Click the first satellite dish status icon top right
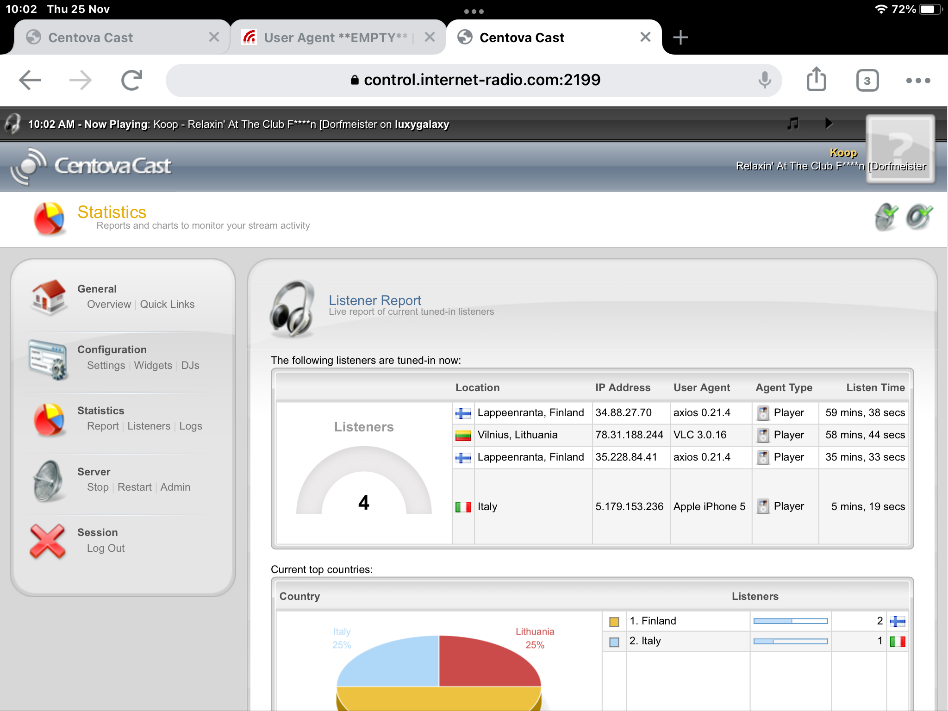The width and height of the screenshot is (948, 711). (886, 217)
